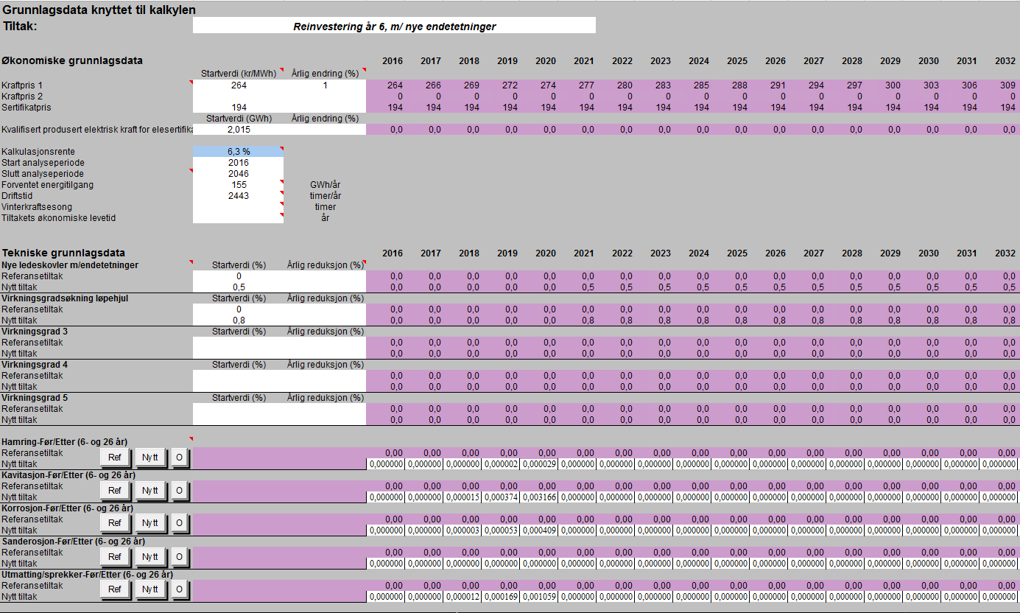Click the 'Kraftpris 2' row label
1020x613 pixels.
click(x=22, y=97)
